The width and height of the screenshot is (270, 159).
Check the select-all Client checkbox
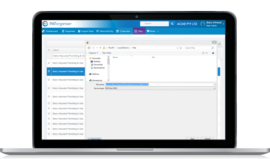(x=49, y=50)
